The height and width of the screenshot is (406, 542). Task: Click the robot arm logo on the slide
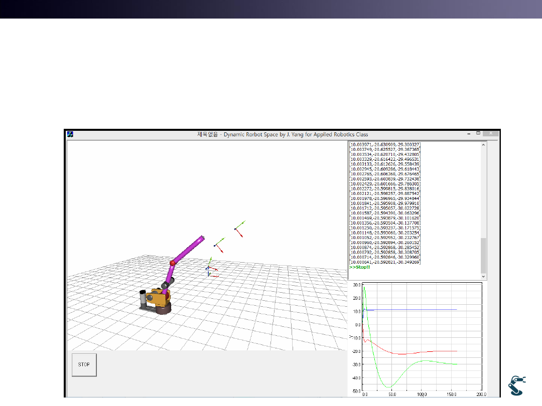coord(517,385)
